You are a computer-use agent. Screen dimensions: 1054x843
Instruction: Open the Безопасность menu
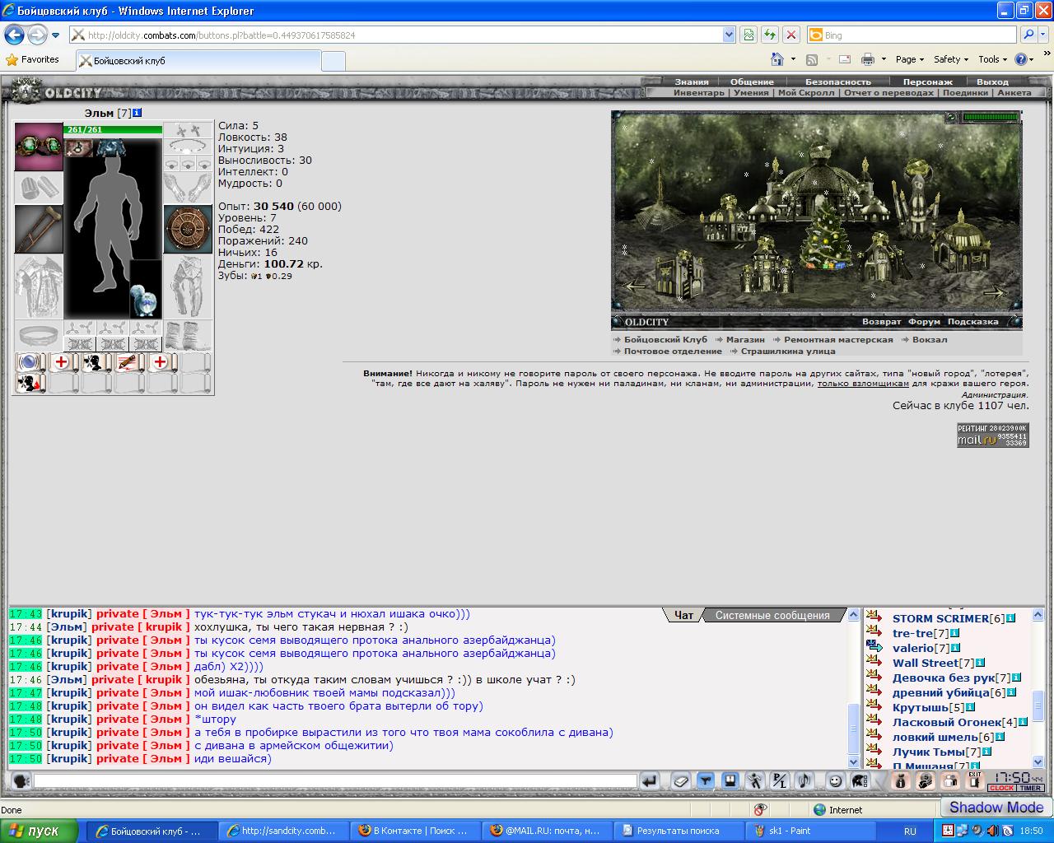(837, 82)
